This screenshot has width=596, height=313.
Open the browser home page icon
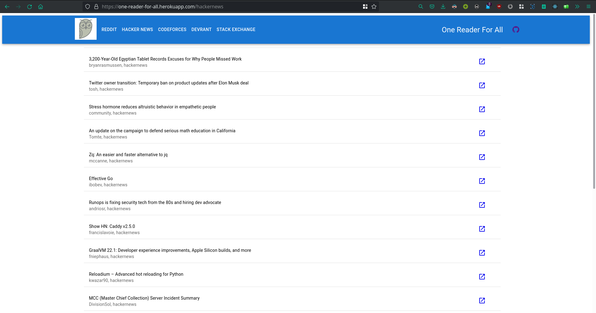40,7
